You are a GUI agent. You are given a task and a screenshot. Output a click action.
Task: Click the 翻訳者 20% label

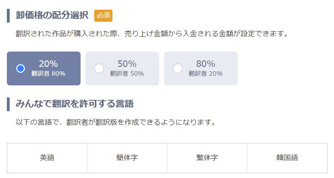pos(205,74)
